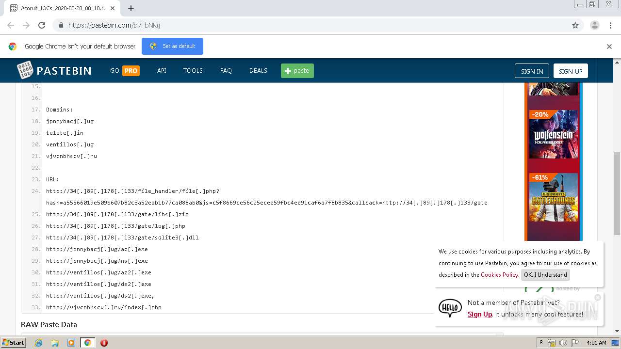
Task: Click the SIGN UP button
Action: pyautogui.click(x=571, y=71)
